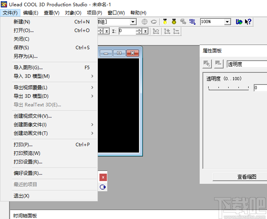The height and width of the screenshot is (219, 267).
Task: Click the grayed arrows icon after the light bulbs
Action: point(183,22)
